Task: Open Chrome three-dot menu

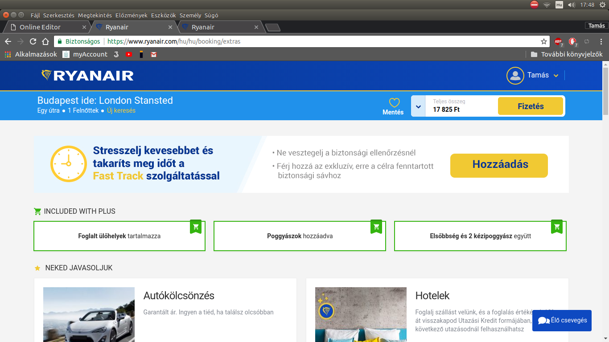Action: click(601, 41)
